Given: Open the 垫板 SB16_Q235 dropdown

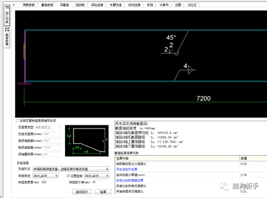Looking at the screenshot, I should coord(97,176).
